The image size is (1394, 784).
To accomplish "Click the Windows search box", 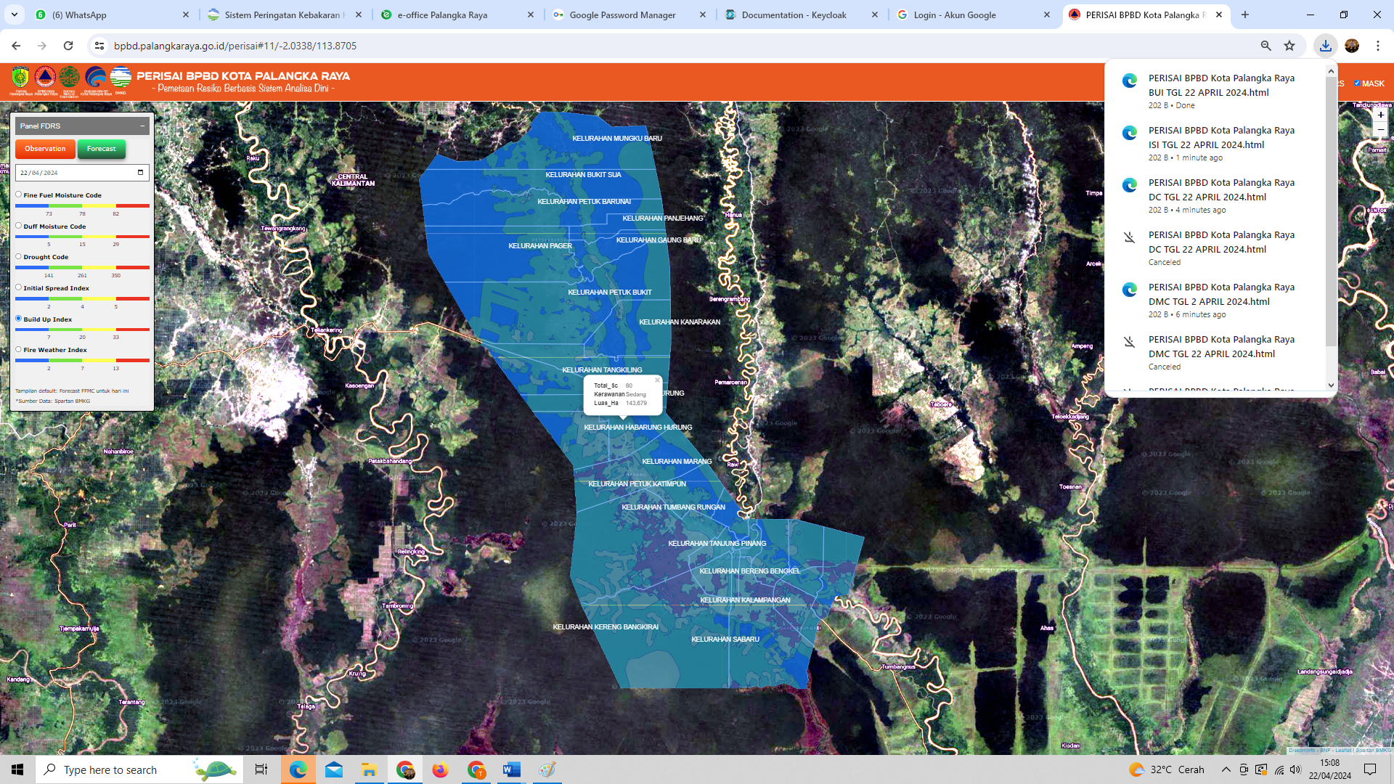I will point(138,769).
